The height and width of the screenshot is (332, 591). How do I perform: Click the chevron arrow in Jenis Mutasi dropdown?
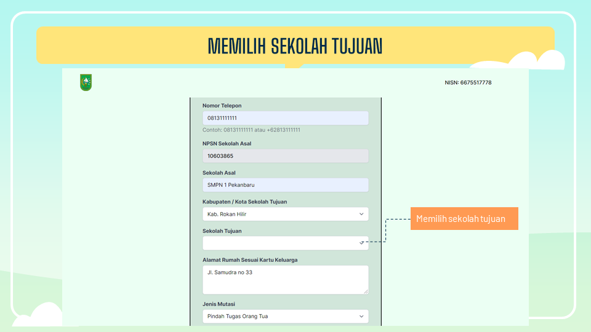pyautogui.click(x=361, y=317)
